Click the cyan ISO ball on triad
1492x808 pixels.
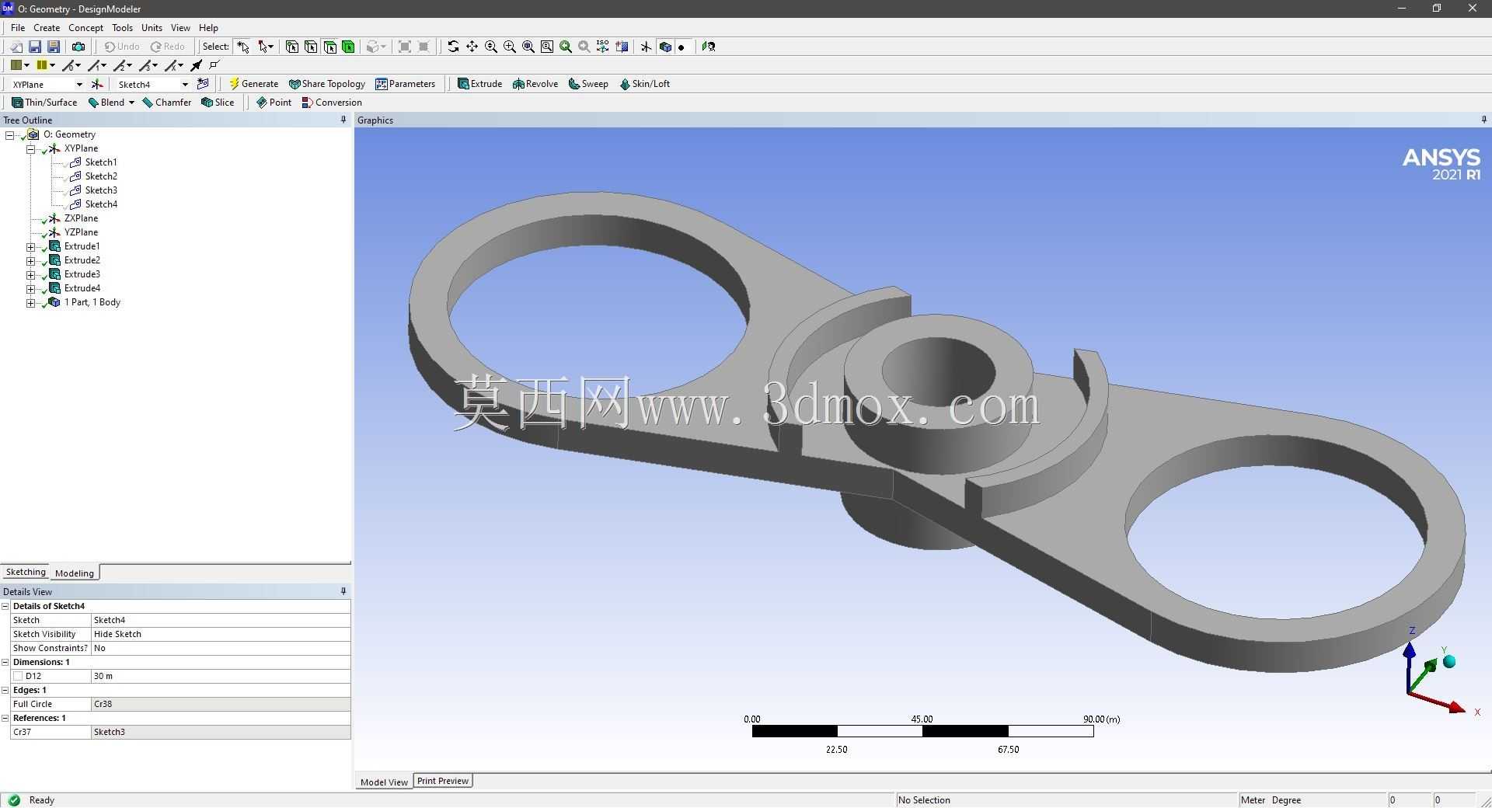pos(1449,662)
